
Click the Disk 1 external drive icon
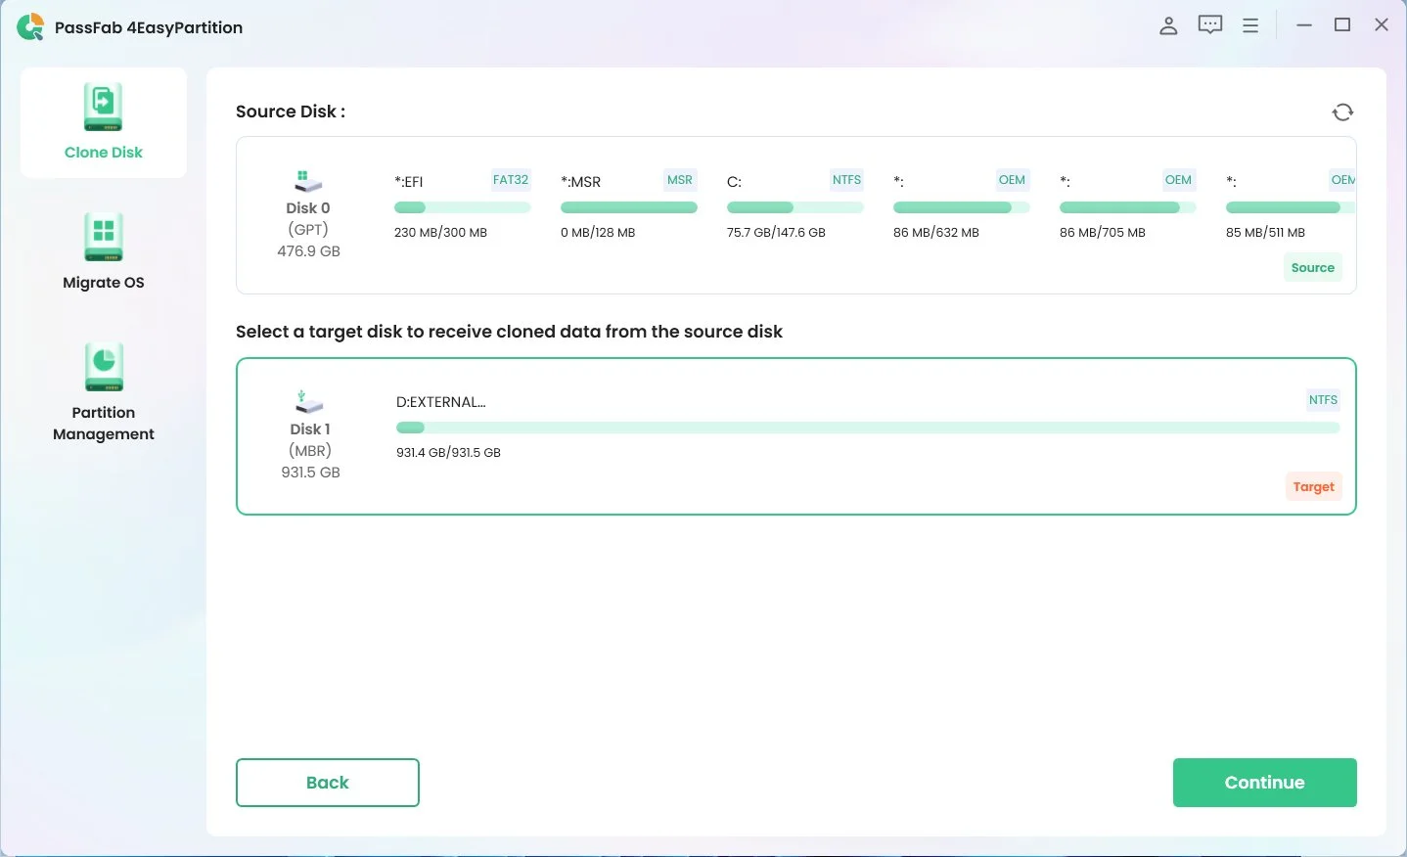click(307, 401)
